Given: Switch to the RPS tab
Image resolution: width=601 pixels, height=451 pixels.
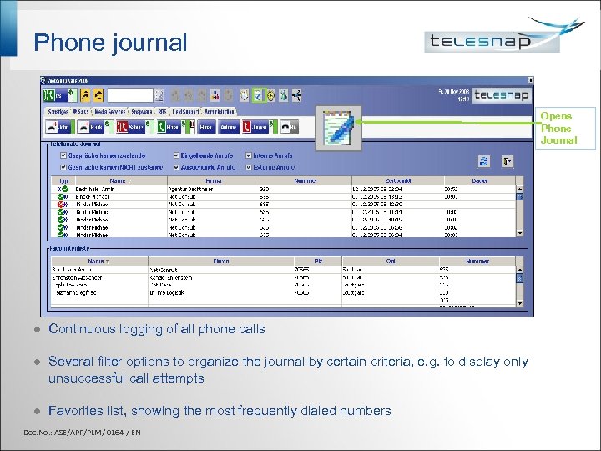Looking at the screenshot, I should click(162, 112).
